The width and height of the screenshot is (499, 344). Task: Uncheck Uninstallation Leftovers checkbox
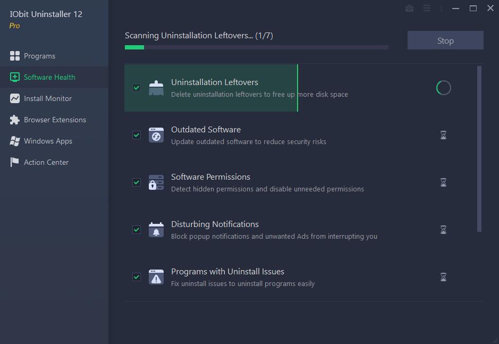click(137, 88)
